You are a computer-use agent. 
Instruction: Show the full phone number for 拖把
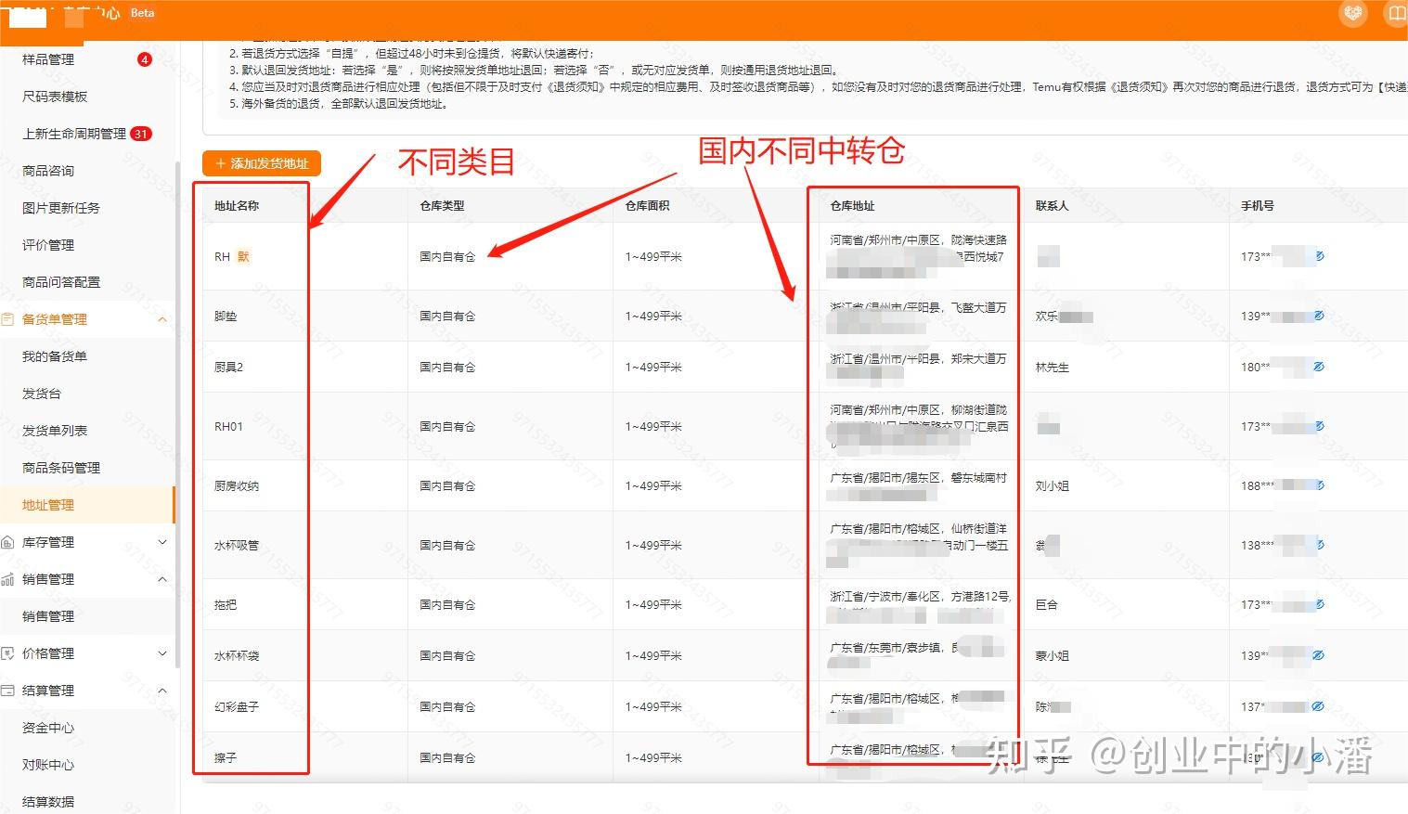[x=1319, y=604]
